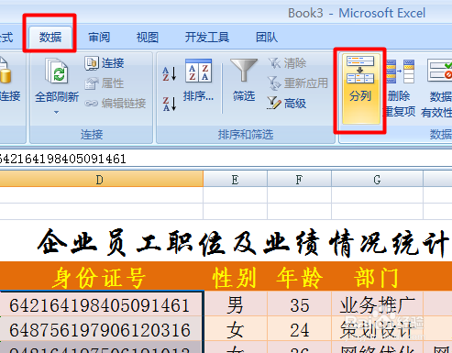Screen dimensions: 452x353
Task: Click the 企业员工职位及业绩情况统计 title
Action: click(243, 242)
